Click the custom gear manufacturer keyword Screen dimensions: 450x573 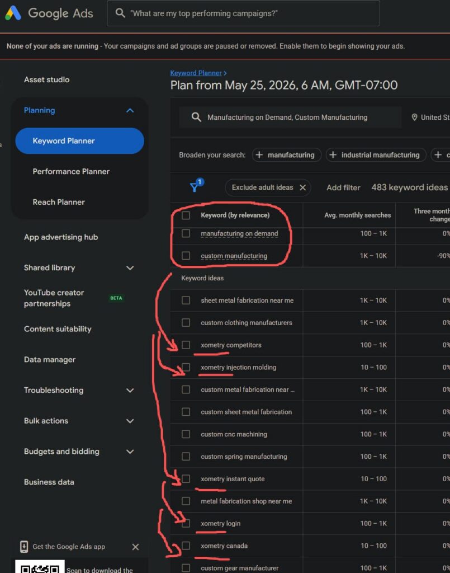coord(239,568)
